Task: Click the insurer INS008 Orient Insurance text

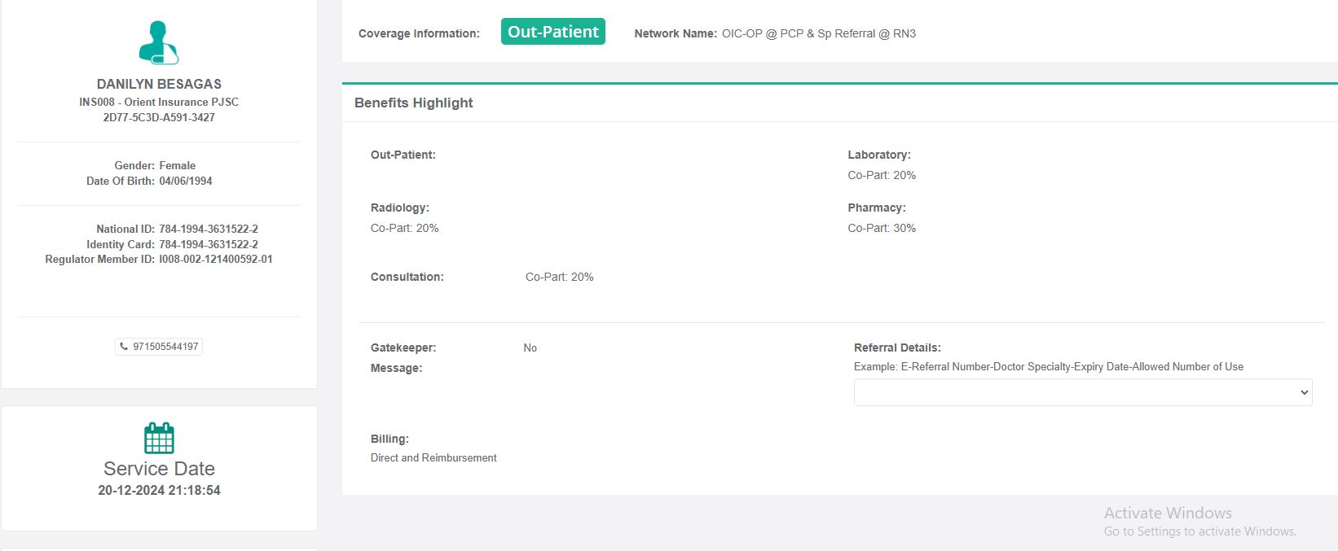Action: 159,102
